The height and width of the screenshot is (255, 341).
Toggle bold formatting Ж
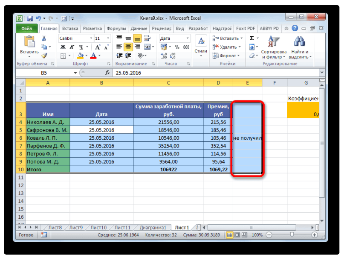(x=63, y=47)
